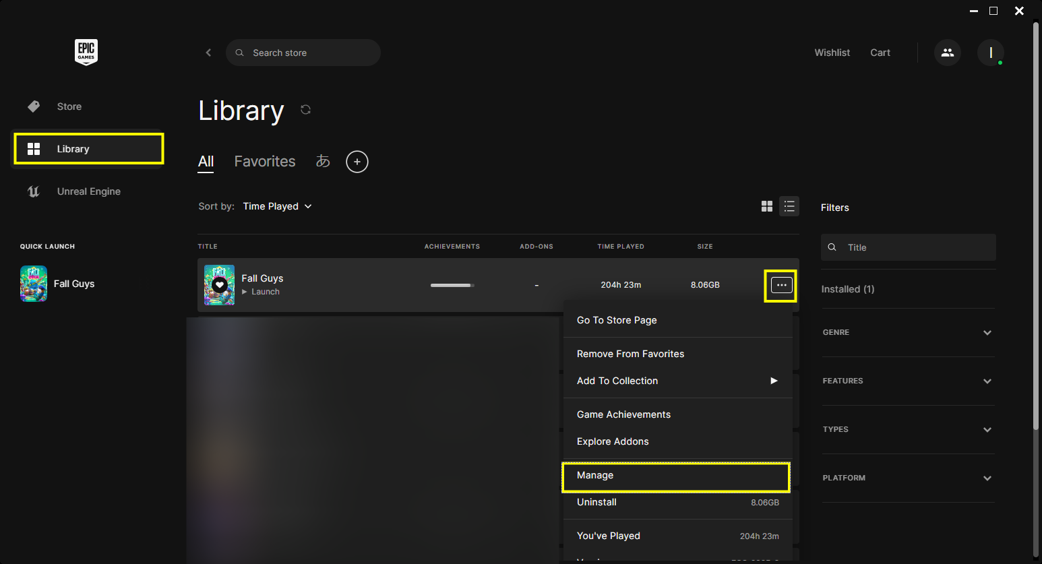Click the Title filter input
Image resolution: width=1042 pixels, height=564 pixels.
point(908,247)
